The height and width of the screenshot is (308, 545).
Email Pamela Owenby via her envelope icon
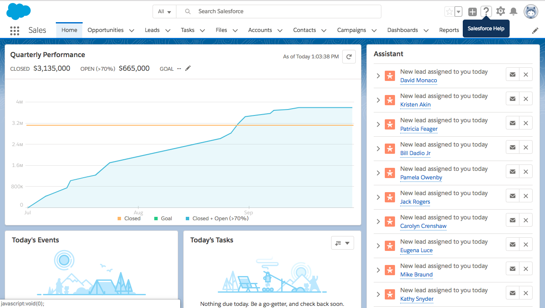[512, 171]
